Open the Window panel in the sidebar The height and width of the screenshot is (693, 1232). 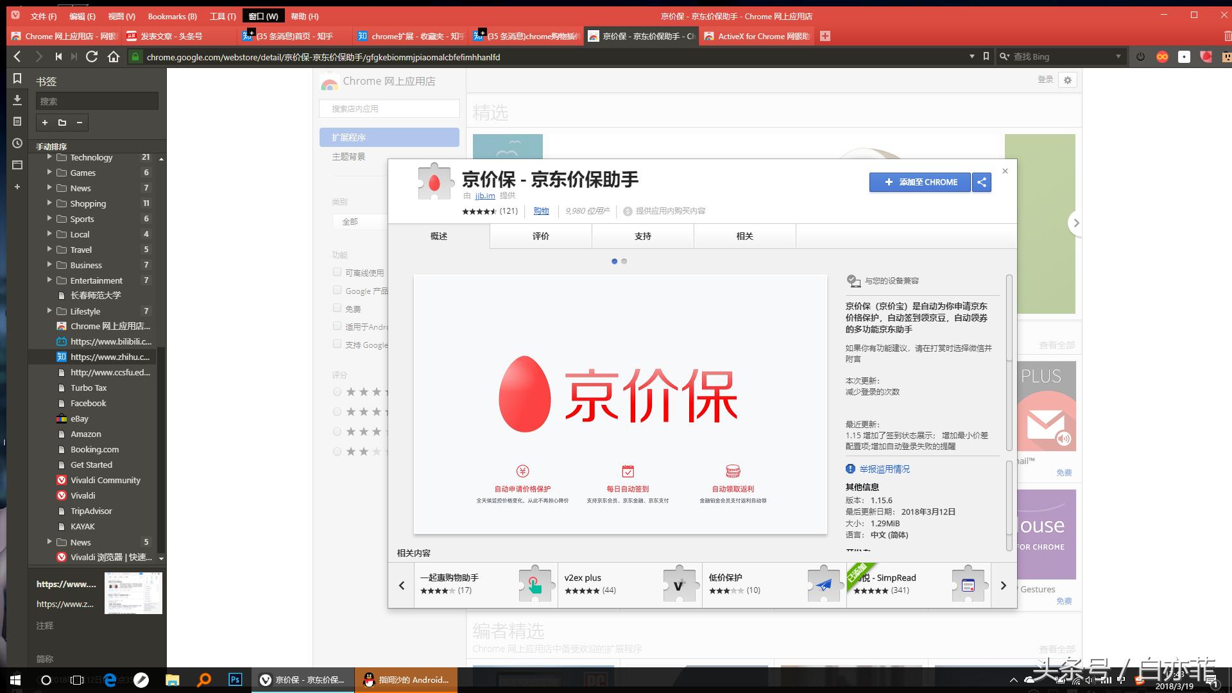pyautogui.click(x=17, y=165)
